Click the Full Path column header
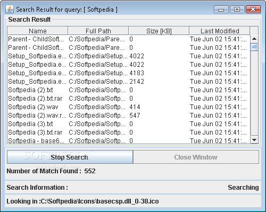 [98, 31]
